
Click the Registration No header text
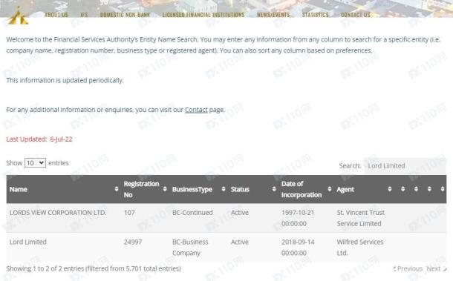(x=141, y=189)
